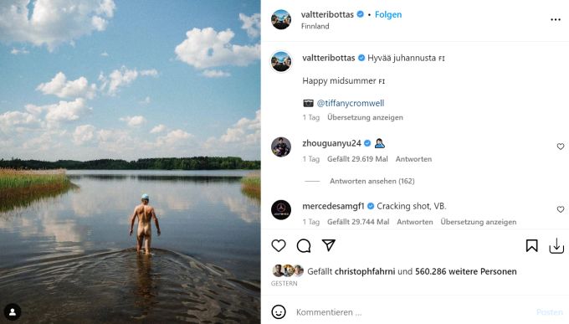The image size is (569, 324).
Task: Click Folgen to follow valtteribottas
Action: [x=388, y=14]
